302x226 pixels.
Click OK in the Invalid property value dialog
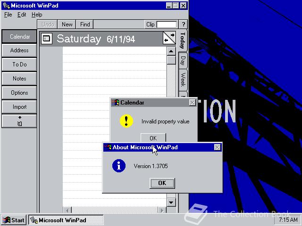(153, 138)
